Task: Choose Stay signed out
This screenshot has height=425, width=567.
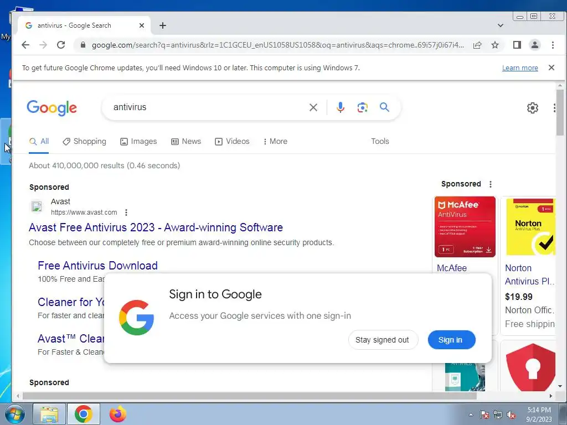Action: tap(383, 340)
